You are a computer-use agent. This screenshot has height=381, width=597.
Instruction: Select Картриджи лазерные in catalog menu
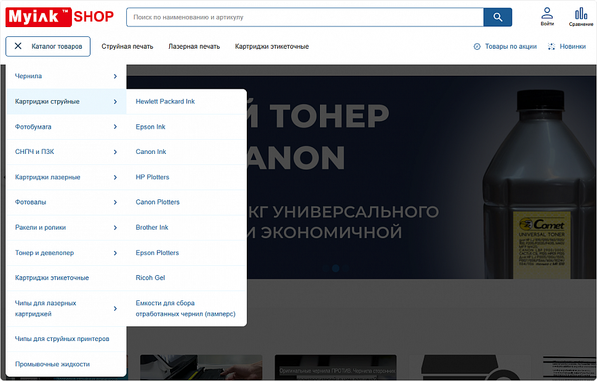coord(48,177)
